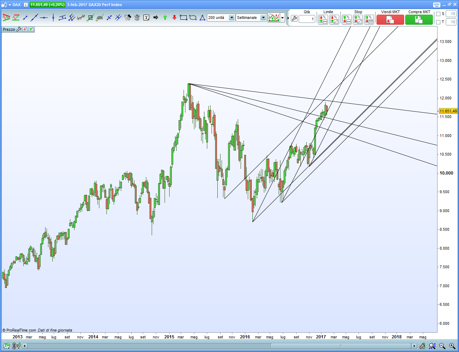
Task: Select the Fibonacci arcs tool
Action: pyautogui.click(x=100, y=18)
